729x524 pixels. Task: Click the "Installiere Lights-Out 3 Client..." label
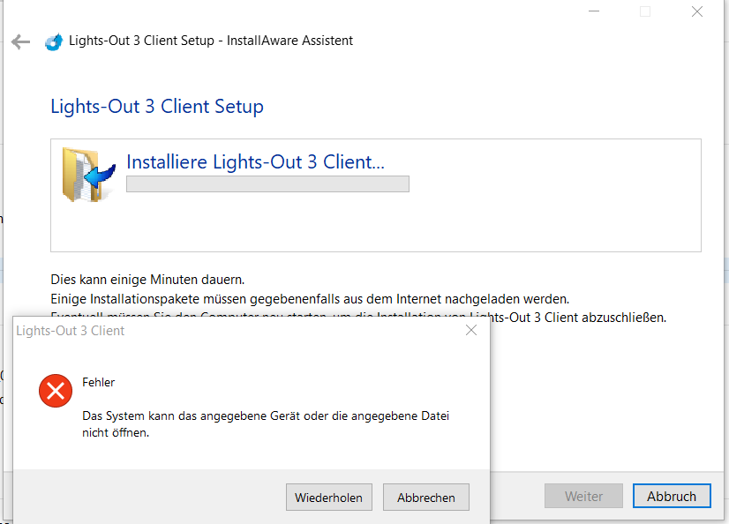[255, 162]
